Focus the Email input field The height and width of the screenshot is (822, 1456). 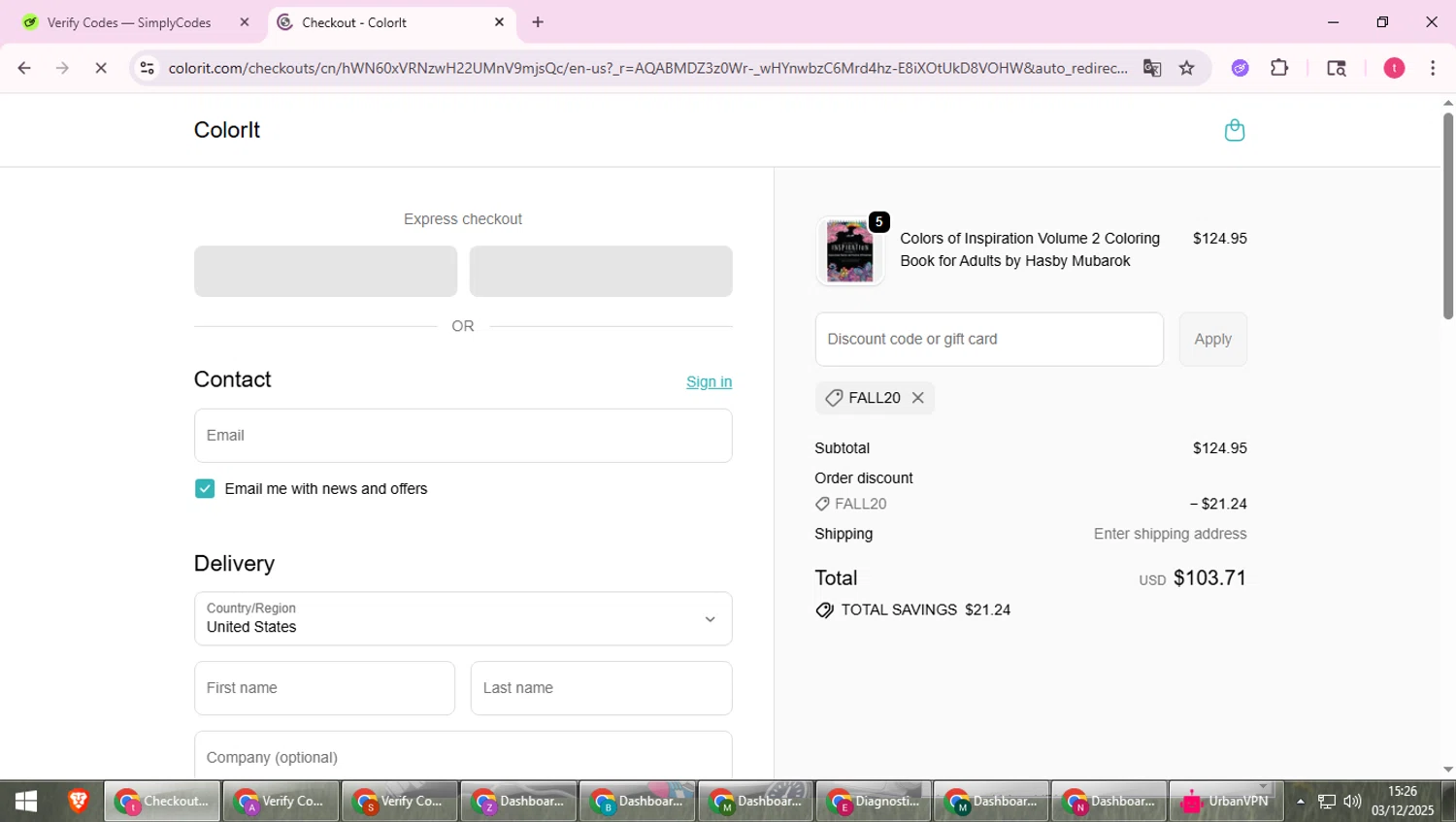463,436
